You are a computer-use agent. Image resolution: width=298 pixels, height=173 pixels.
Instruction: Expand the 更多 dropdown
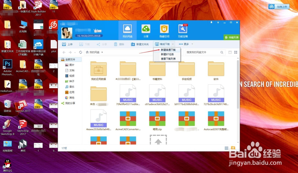click(186, 44)
